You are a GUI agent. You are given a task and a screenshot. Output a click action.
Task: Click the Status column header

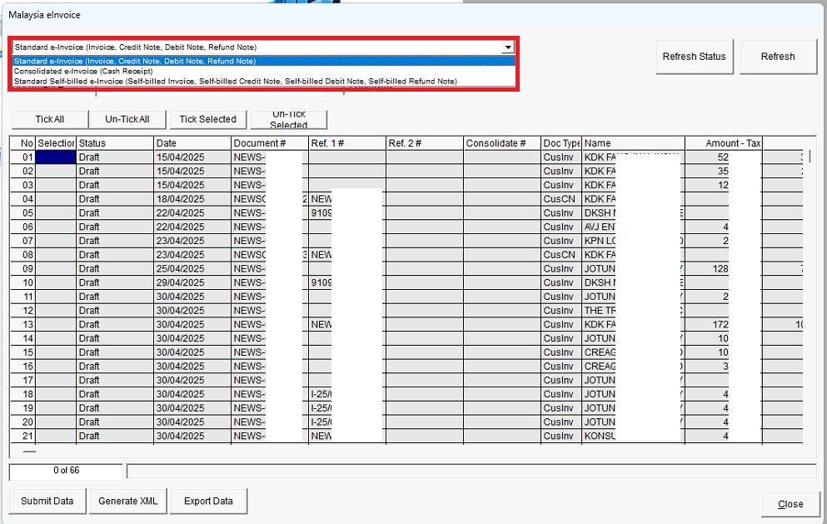click(x=114, y=143)
